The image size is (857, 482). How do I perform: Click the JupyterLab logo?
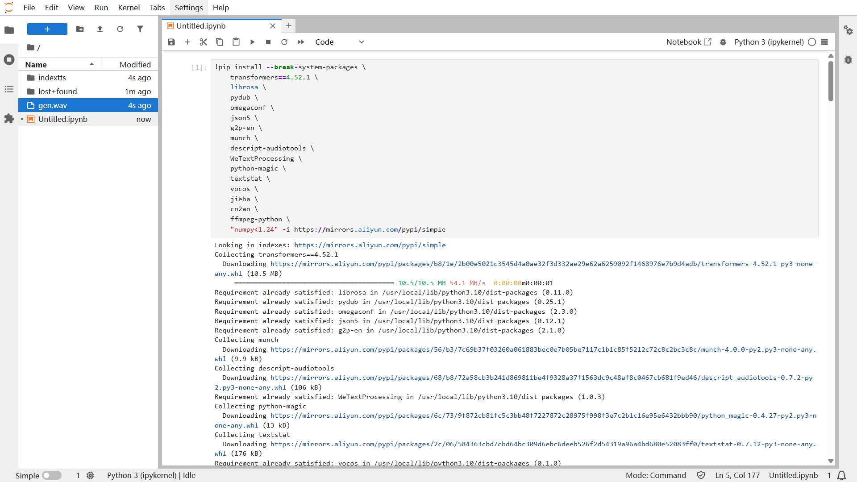point(9,8)
